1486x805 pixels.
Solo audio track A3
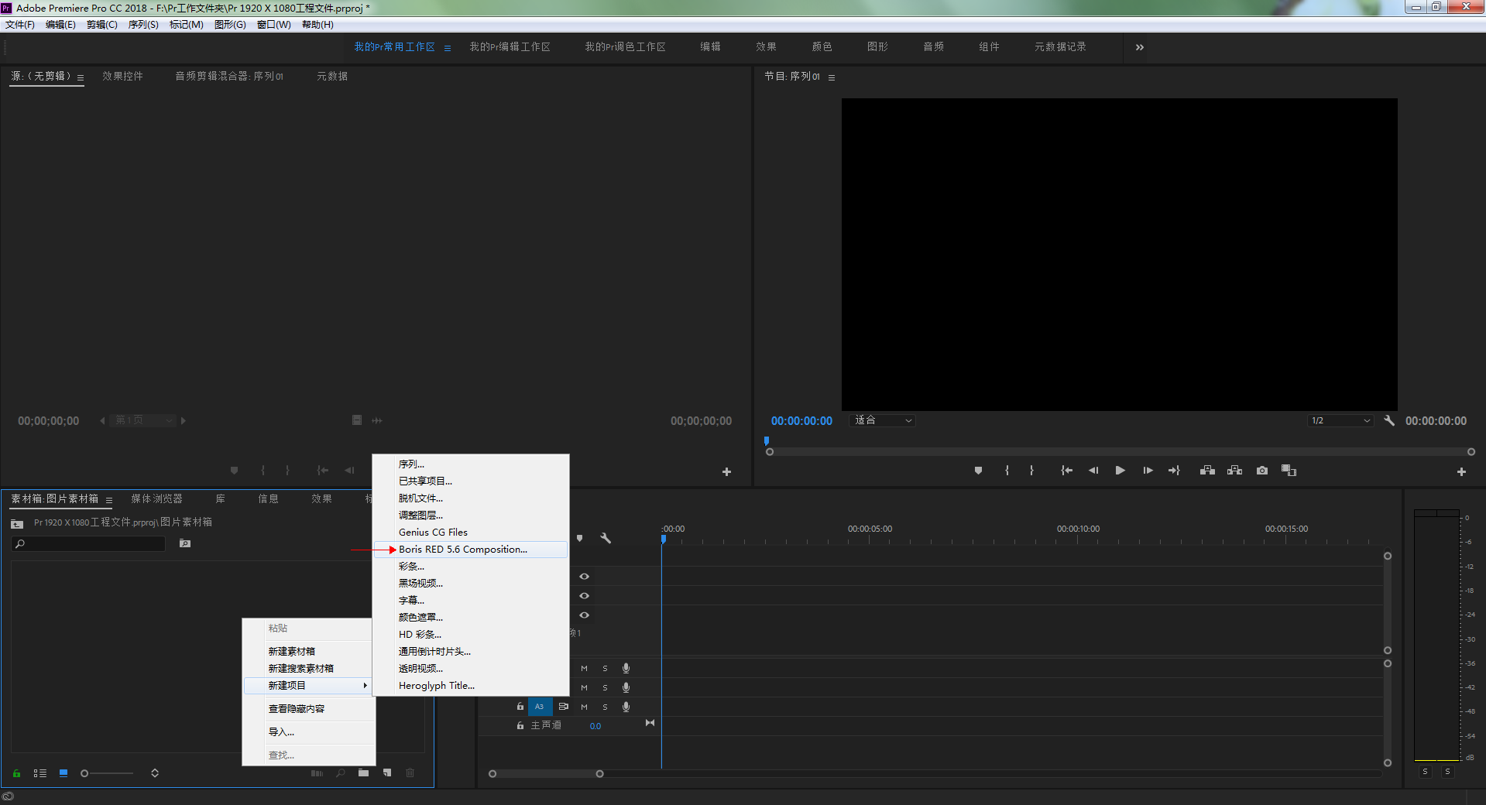(x=605, y=707)
